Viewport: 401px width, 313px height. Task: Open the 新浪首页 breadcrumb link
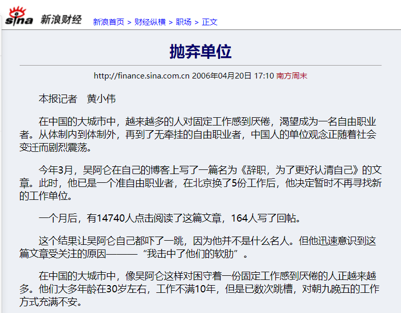(109, 22)
